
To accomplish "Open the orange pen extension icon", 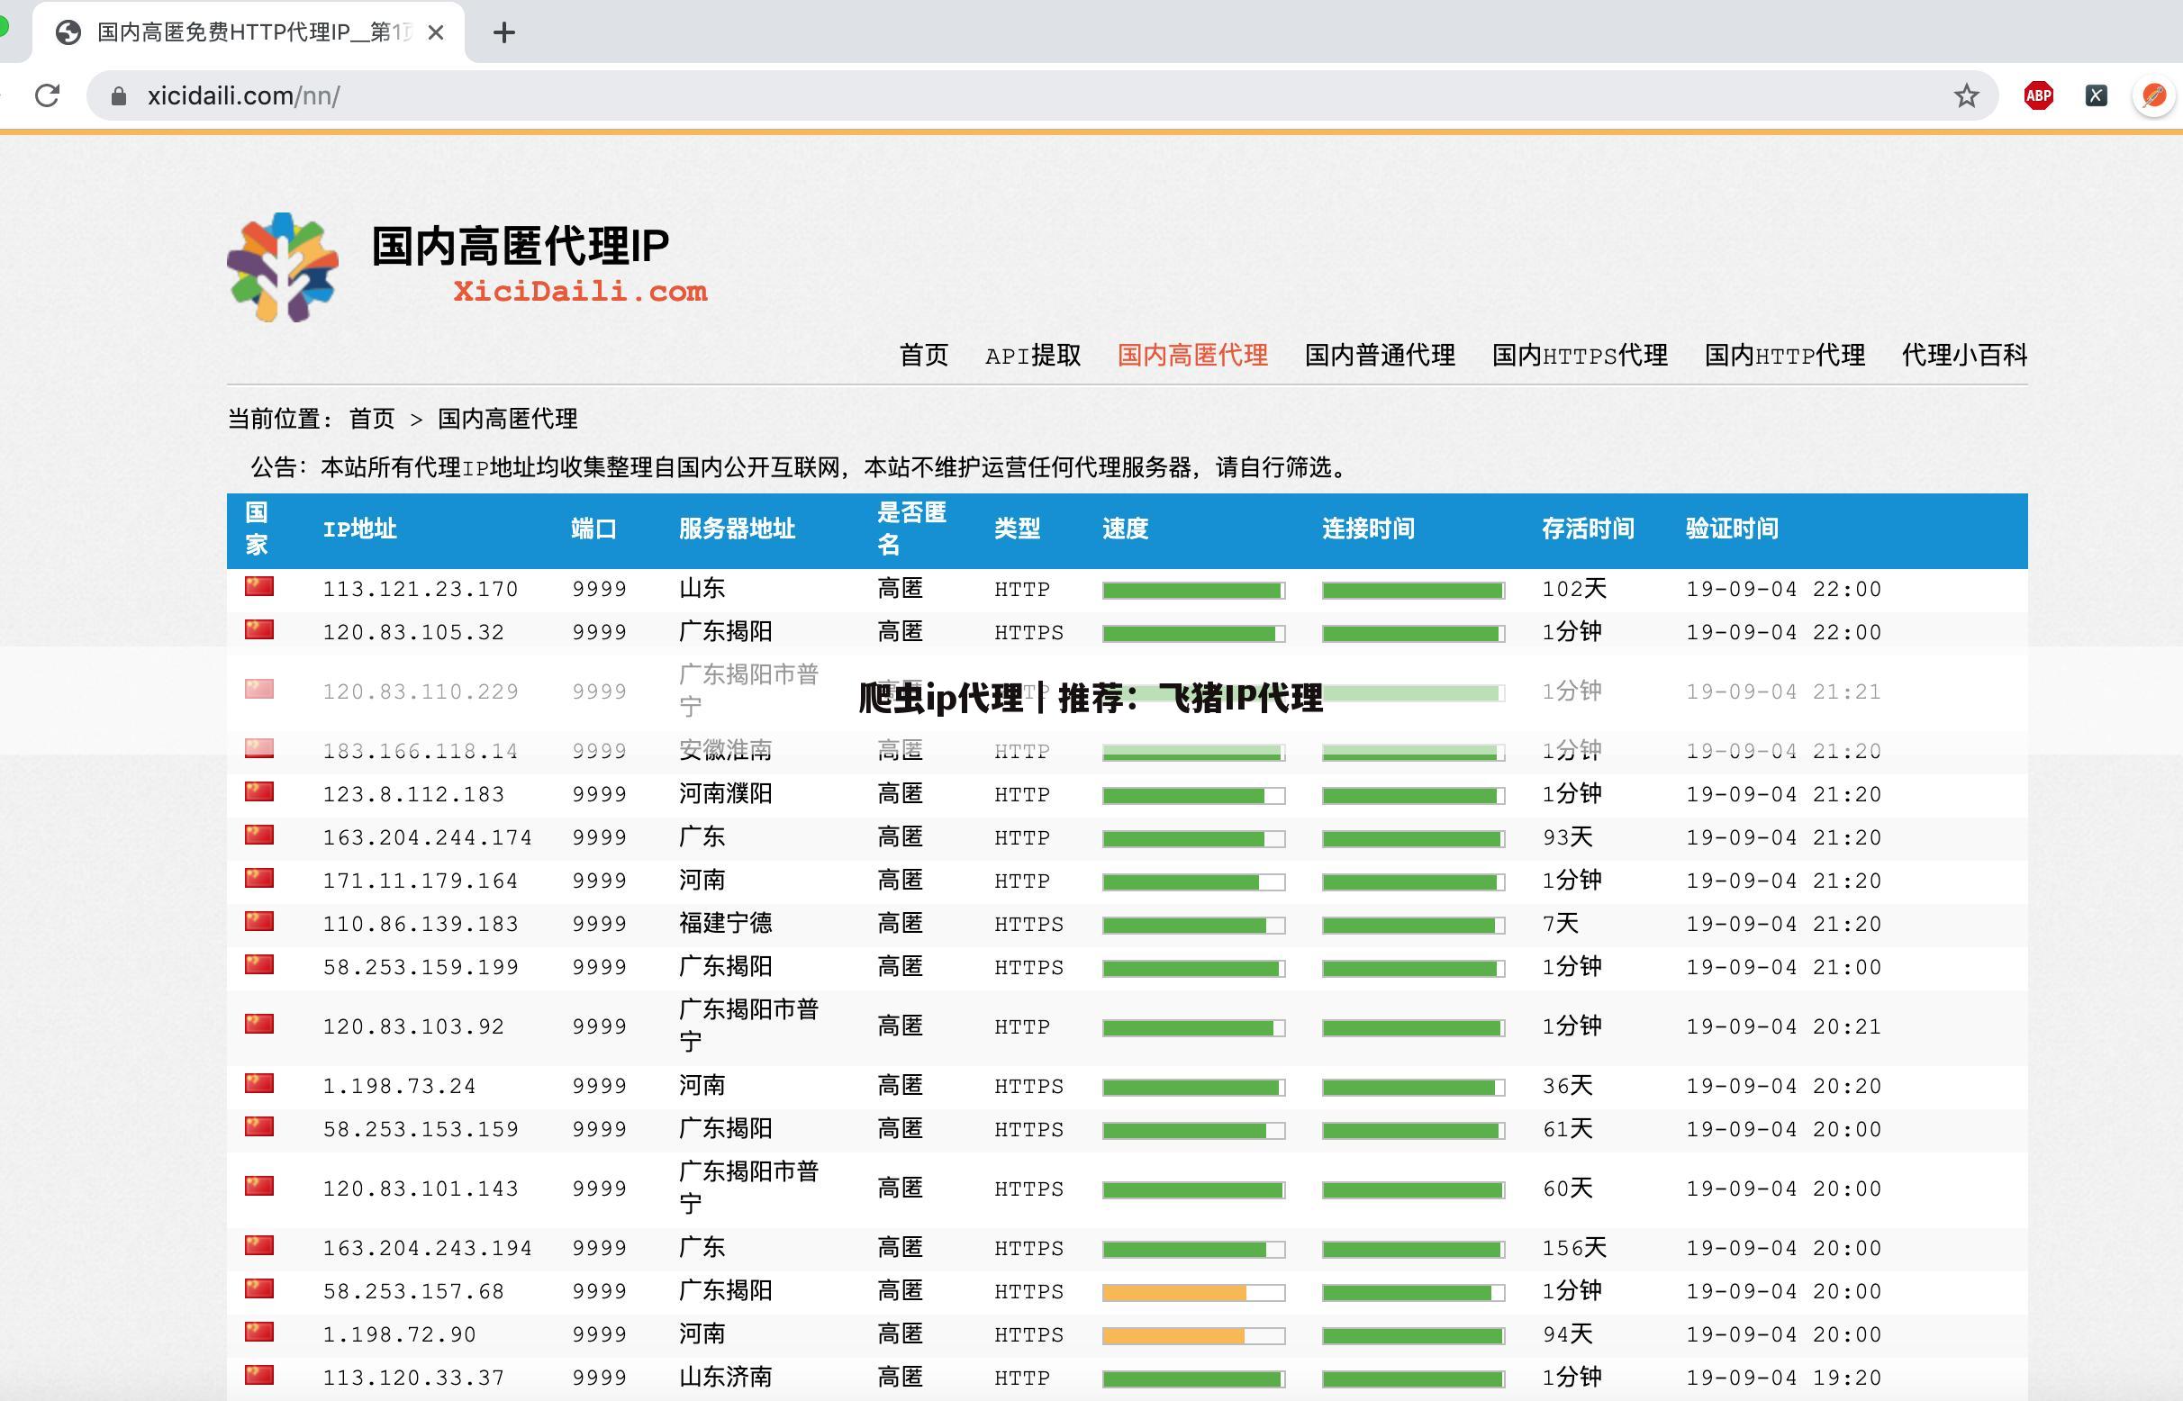I will pos(2154,95).
